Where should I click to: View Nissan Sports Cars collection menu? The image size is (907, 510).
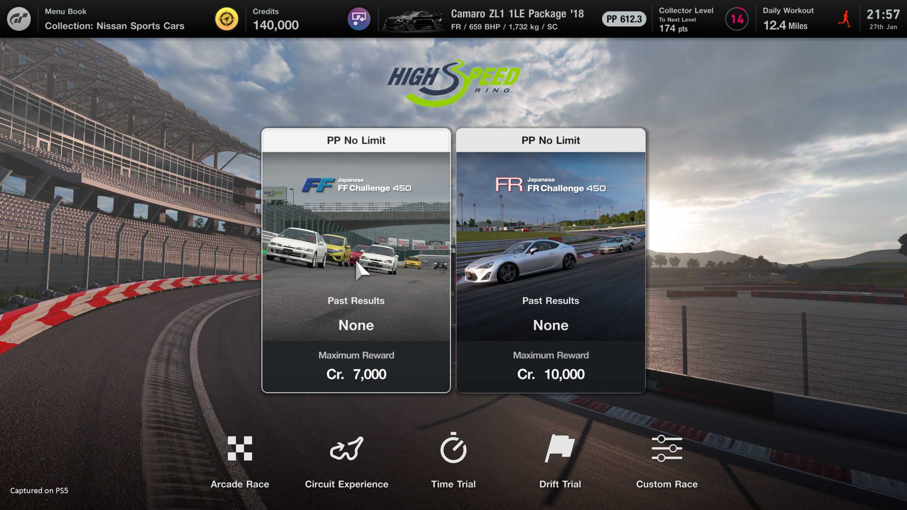[115, 25]
